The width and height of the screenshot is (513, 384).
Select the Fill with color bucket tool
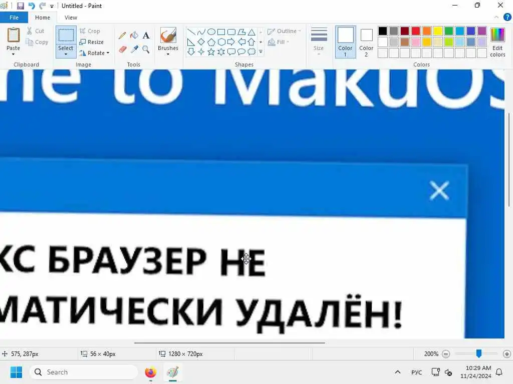coord(134,35)
